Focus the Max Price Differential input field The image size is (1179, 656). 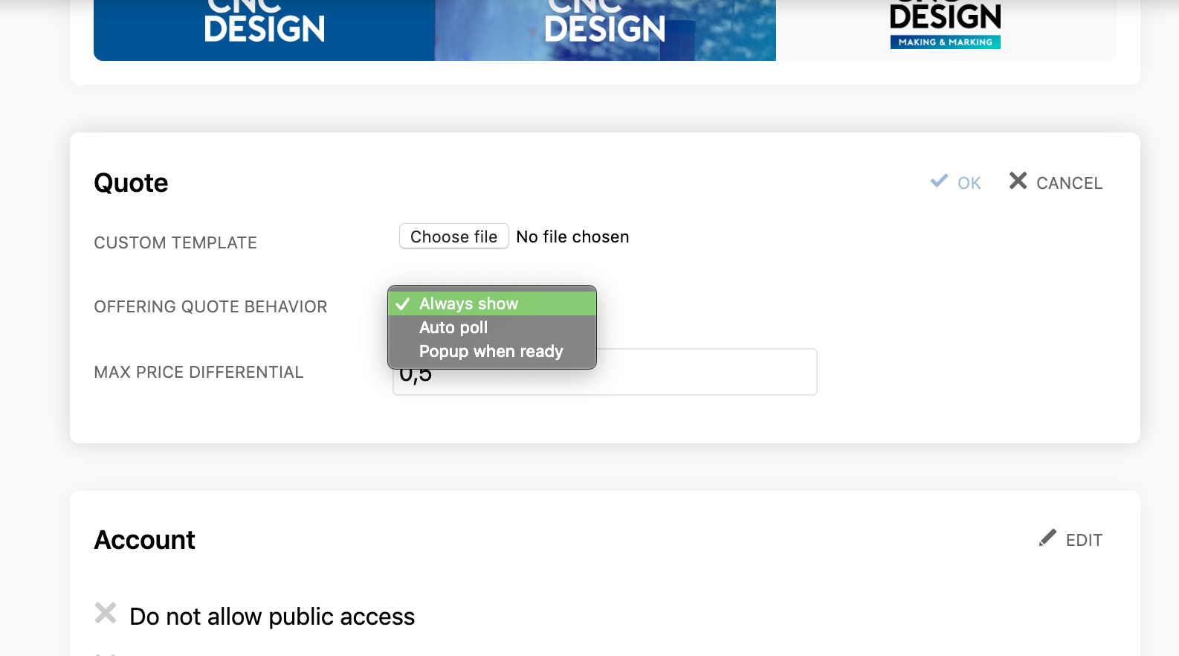[605, 372]
